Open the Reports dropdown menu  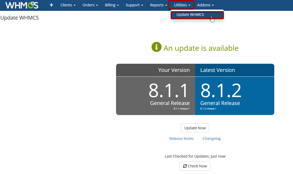tap(158, 5)
